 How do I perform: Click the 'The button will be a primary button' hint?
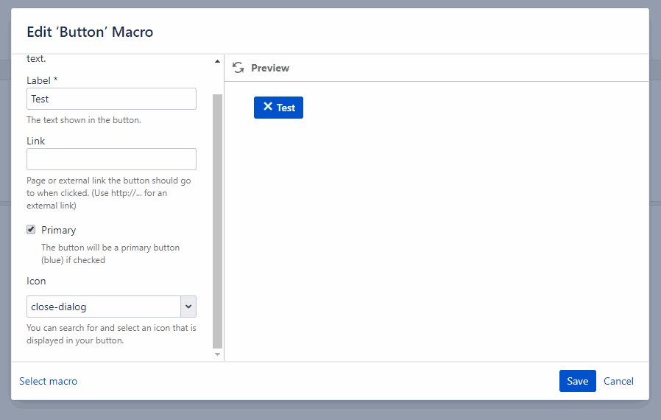tap(110, 253)
